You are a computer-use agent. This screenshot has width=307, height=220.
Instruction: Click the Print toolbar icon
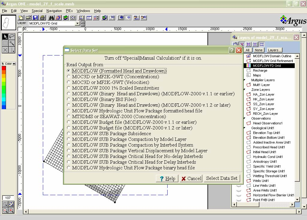(x=43, y=18)
